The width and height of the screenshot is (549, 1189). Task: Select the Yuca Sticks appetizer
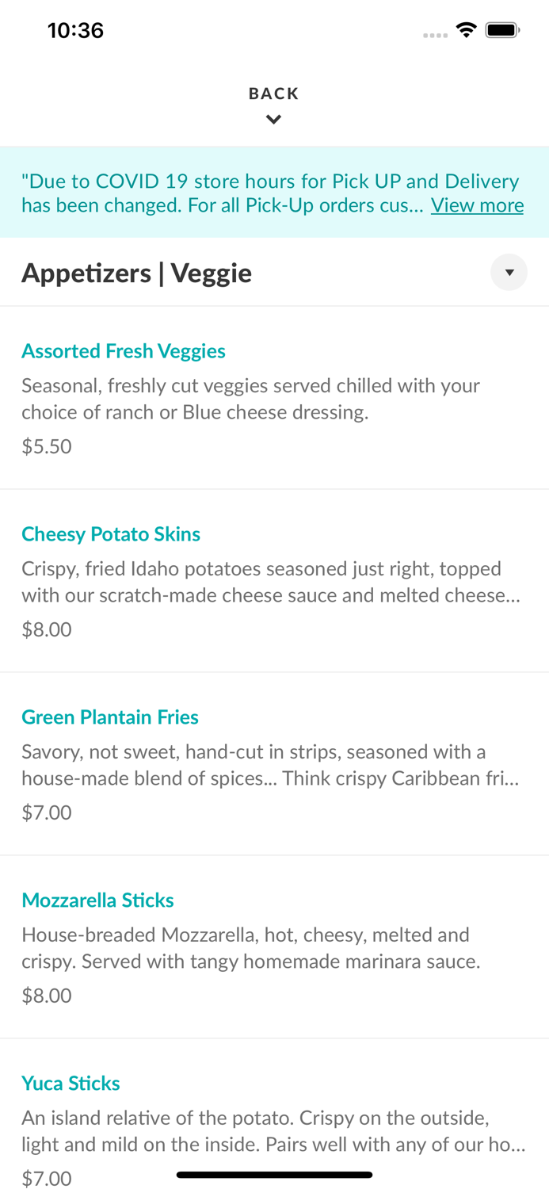coord(71,1083)
